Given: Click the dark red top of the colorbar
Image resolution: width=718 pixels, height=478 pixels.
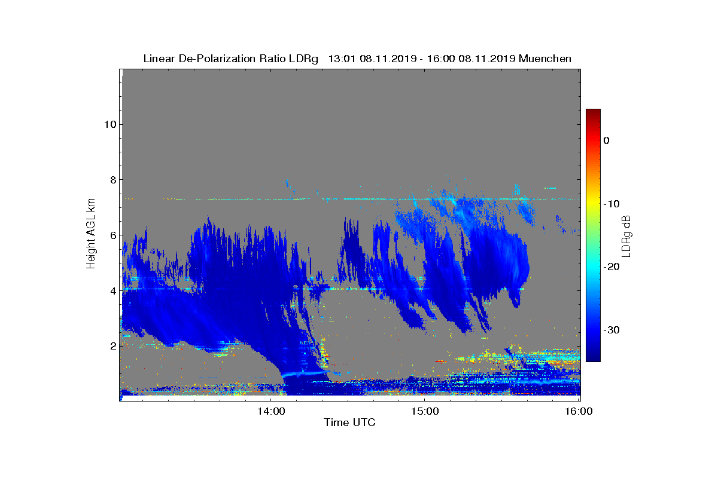Looking at the screenshot, I should [593, 114].
